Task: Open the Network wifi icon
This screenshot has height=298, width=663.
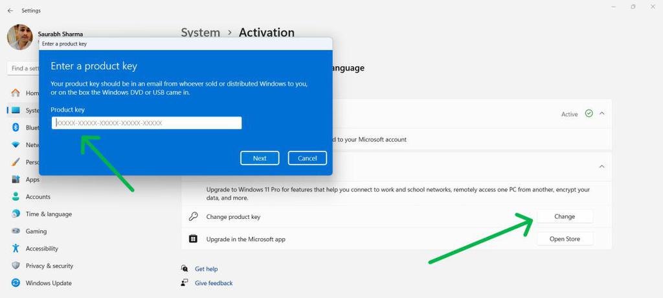Action: point(16,144)
